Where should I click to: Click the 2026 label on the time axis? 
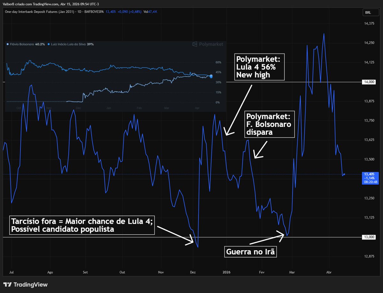coord(227,273)
